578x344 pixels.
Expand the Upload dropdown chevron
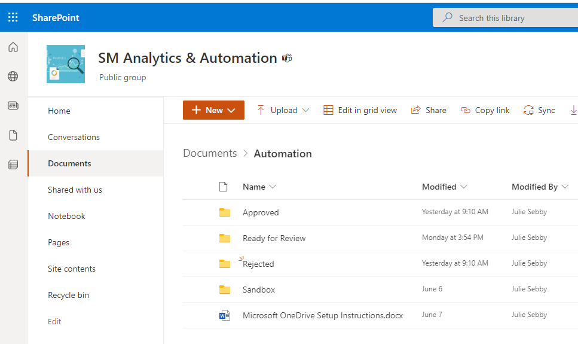pos(305,110)
